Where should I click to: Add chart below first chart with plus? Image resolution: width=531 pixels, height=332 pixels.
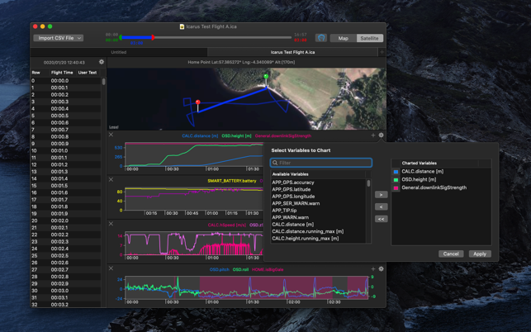click(372, 135)
